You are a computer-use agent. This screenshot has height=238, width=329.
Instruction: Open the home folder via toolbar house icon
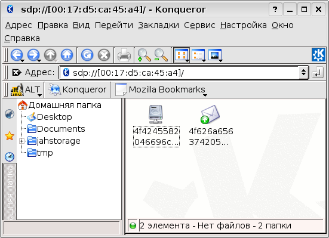67,55
